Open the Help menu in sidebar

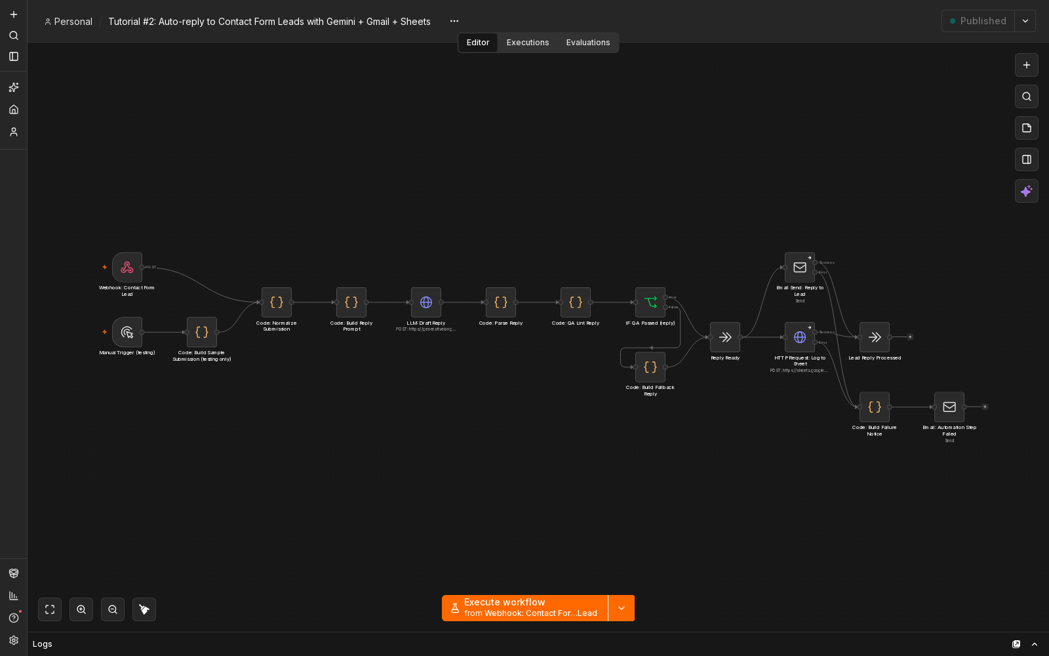pos(14,618)
